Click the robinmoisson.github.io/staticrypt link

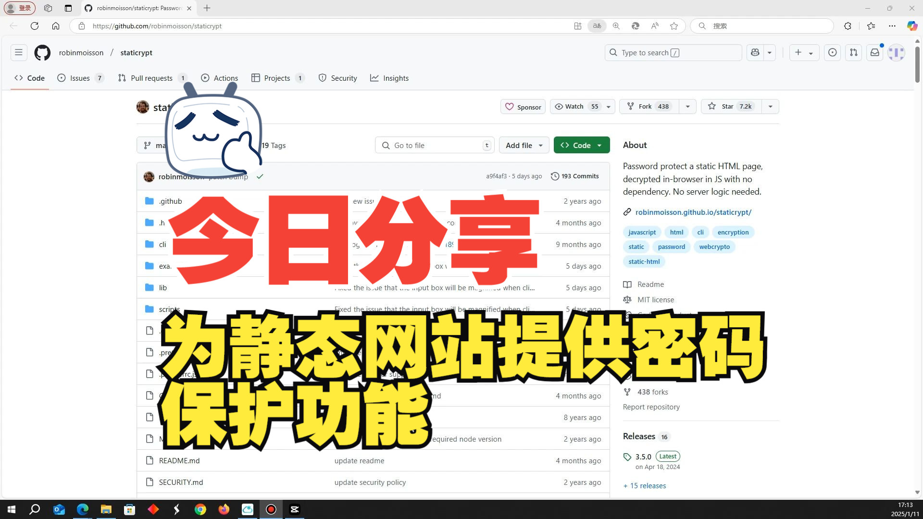click(x=693, y=211)
